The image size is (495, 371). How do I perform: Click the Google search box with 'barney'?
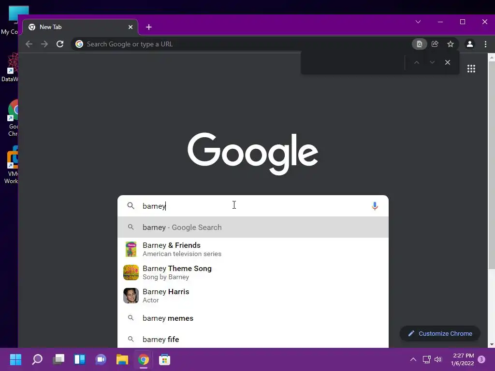coord(253,206)
